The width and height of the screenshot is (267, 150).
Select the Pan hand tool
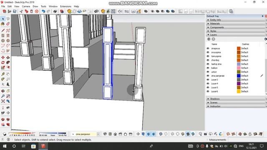[8, 91]
